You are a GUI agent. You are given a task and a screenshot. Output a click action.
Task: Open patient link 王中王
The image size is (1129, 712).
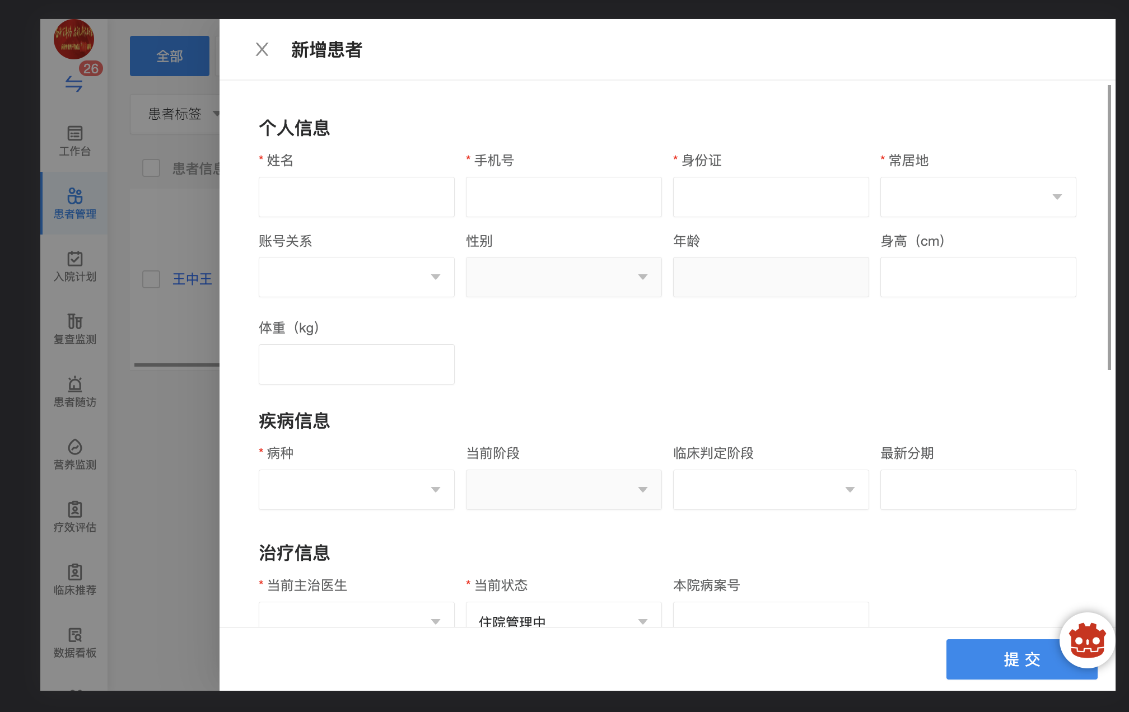pos(192,279)
